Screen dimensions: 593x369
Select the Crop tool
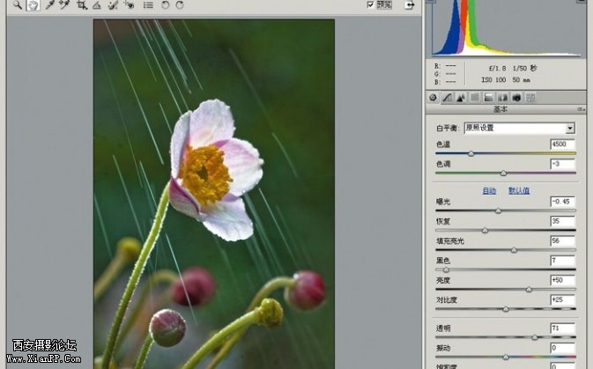pos(82,5)
